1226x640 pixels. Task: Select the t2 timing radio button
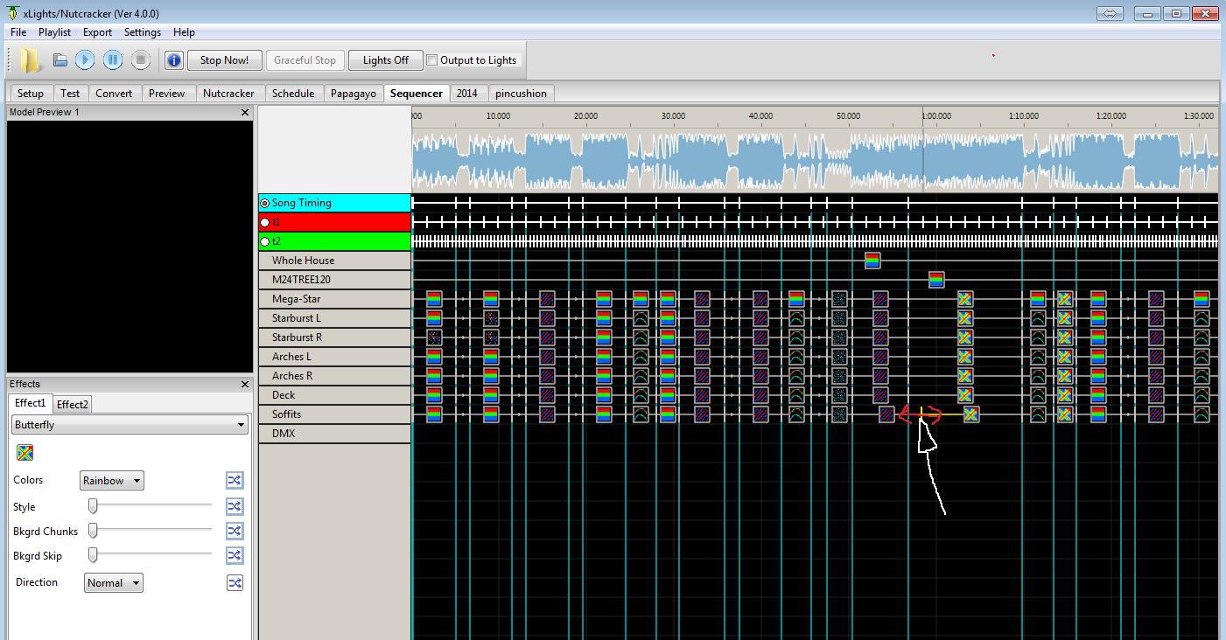tap(265, 241)
